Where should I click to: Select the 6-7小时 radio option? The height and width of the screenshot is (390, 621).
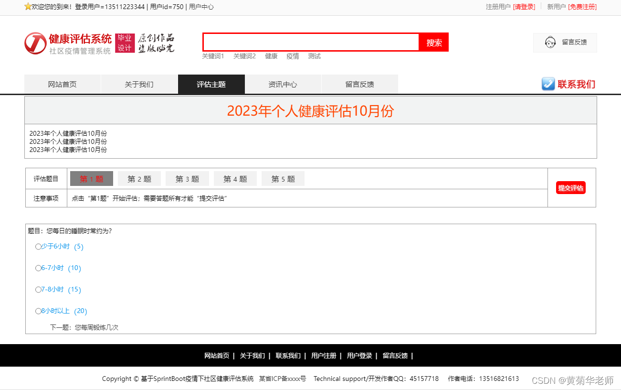coord(38,269)
